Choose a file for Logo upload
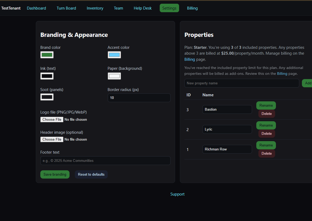312x221 pixels. 52,120
